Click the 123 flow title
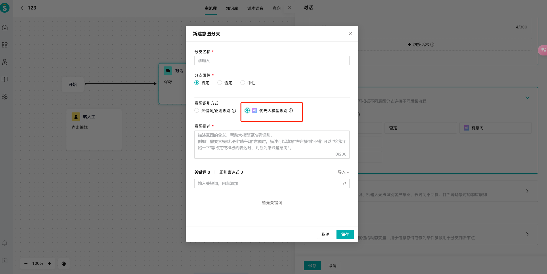 click(32, 8)
